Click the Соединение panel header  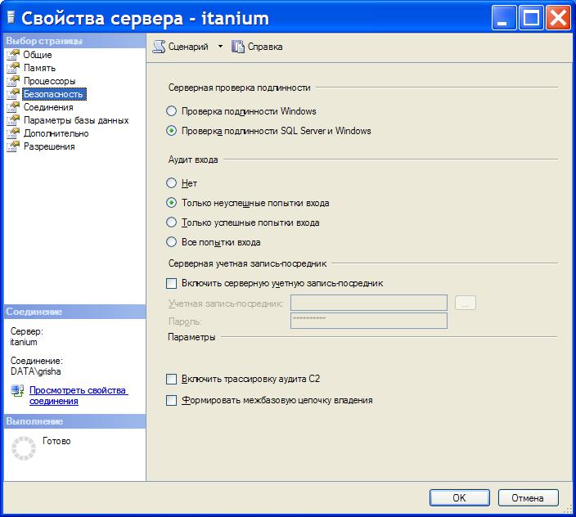(x=74, y=312)
